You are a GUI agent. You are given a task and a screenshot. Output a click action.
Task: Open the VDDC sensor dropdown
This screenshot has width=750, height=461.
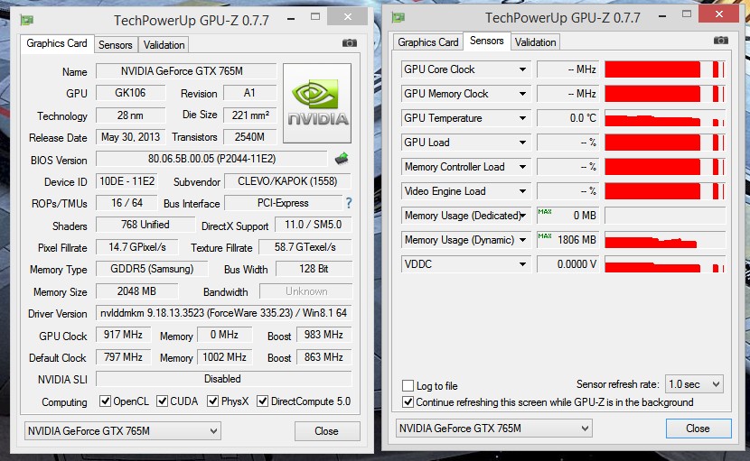click(523, 264)
